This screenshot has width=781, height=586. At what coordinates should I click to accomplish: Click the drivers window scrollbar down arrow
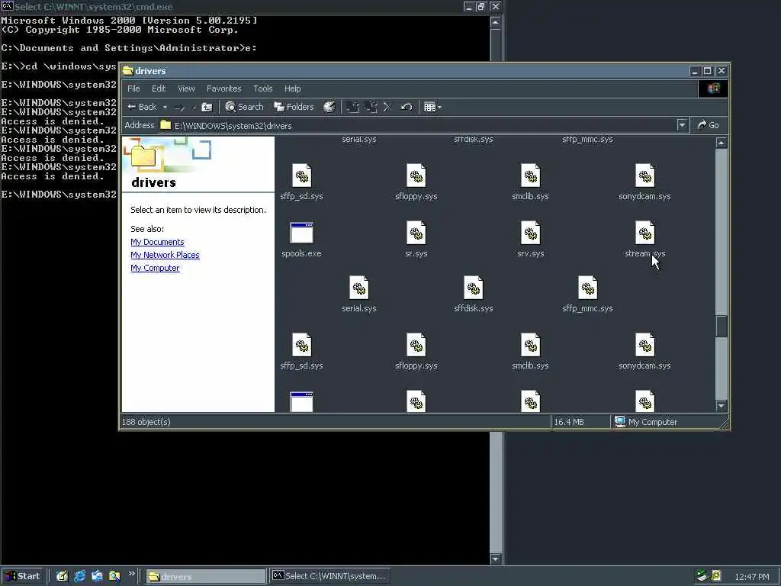(722, 406)
